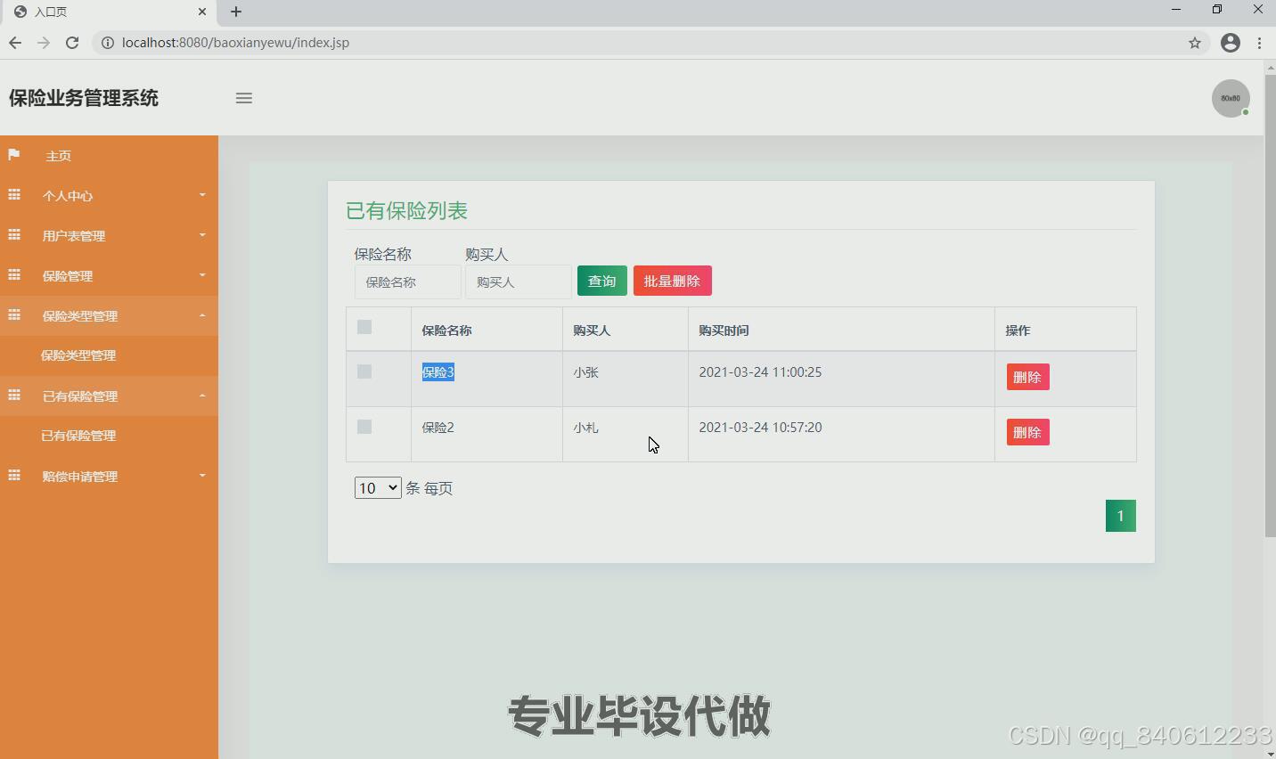Image resolution: width=1276 pixels, height=759 pixels.
Task: Open the user avatar in the top right
Action: point(1230,98)
